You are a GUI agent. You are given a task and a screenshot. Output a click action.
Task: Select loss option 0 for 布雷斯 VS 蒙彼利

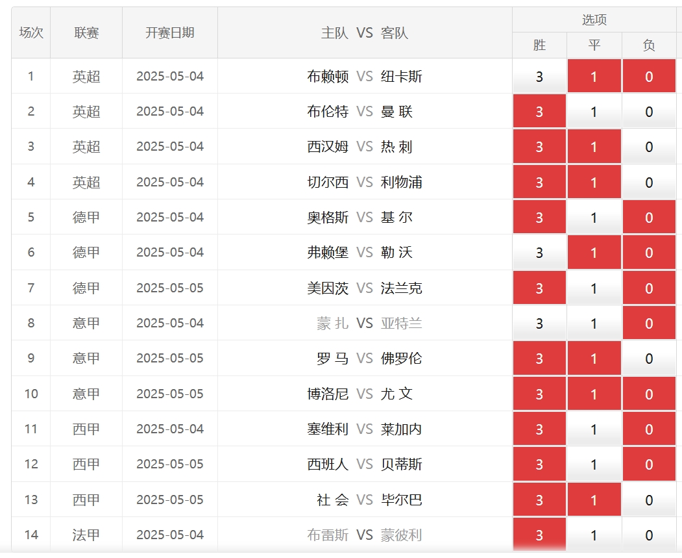click(x=649, y=535)
